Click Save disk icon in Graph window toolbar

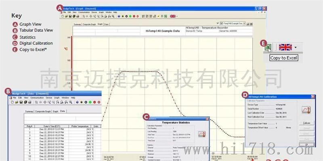coord(70,16)
